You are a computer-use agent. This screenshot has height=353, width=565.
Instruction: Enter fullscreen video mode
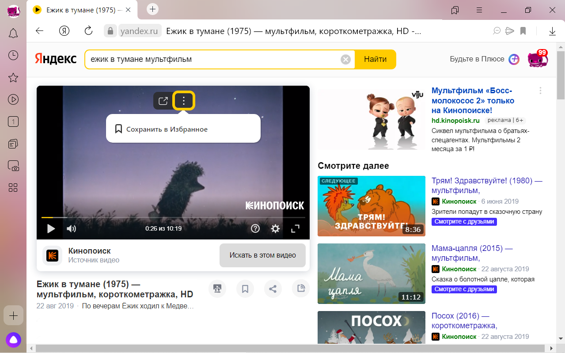click(296, 228)
